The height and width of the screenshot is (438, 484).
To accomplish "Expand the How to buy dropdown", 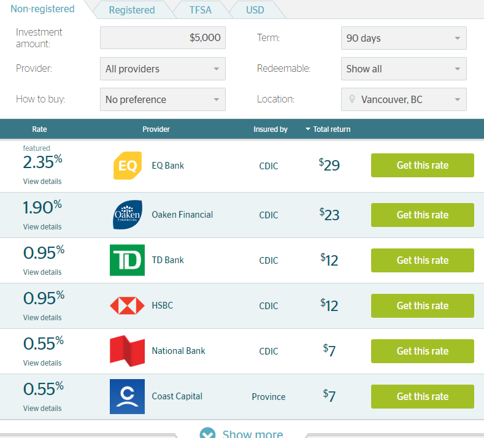I will point(163,99).
